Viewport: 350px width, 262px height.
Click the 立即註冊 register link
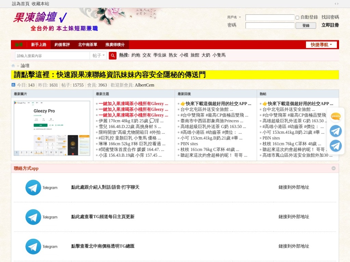pyautogui.click(x=330, y=25)
